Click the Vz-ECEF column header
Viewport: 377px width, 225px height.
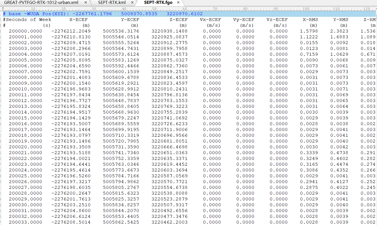pyautogui.click(x=277, y=20)
